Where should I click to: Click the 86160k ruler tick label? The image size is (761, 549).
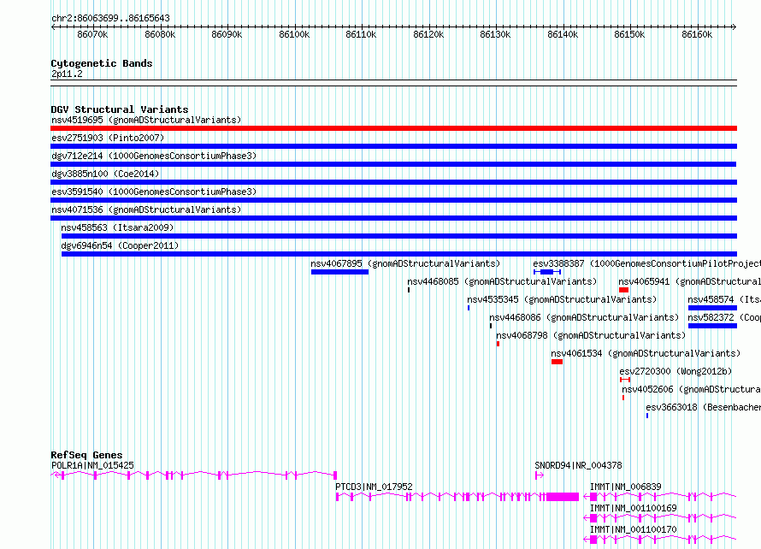pyautogui.click(x=697, y=35)
